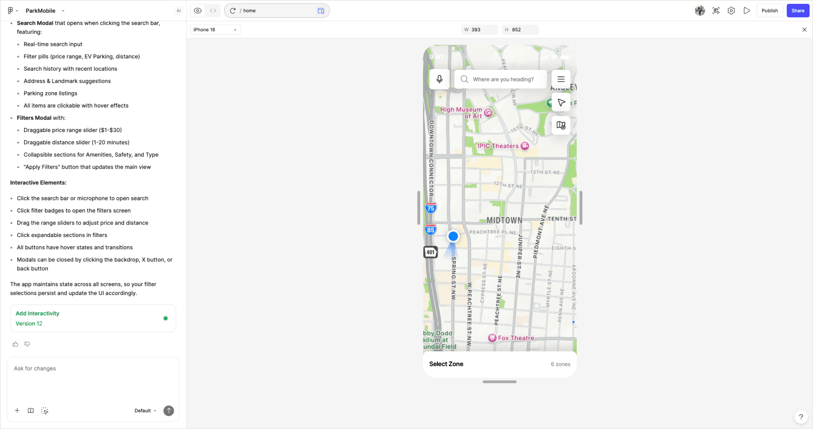
Task: Toggle the AI panel button
Action: (x=178, y=11)
